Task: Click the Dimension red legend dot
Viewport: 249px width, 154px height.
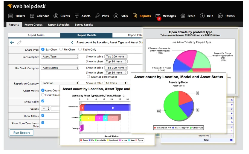Action: click(155, 128)
